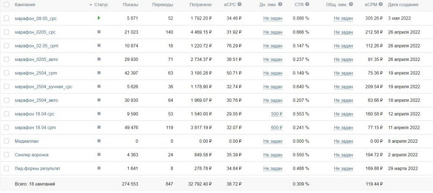This screenshot has height=193, width=433.
Task: Open the Сенлер воронка campaign link
Action: 32,155
